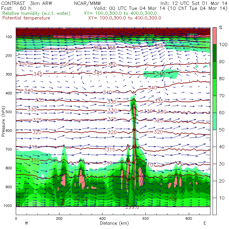
Task: Click the white 10-20% colorbar box
Action: pyautogui.click(x=214, y=189)
